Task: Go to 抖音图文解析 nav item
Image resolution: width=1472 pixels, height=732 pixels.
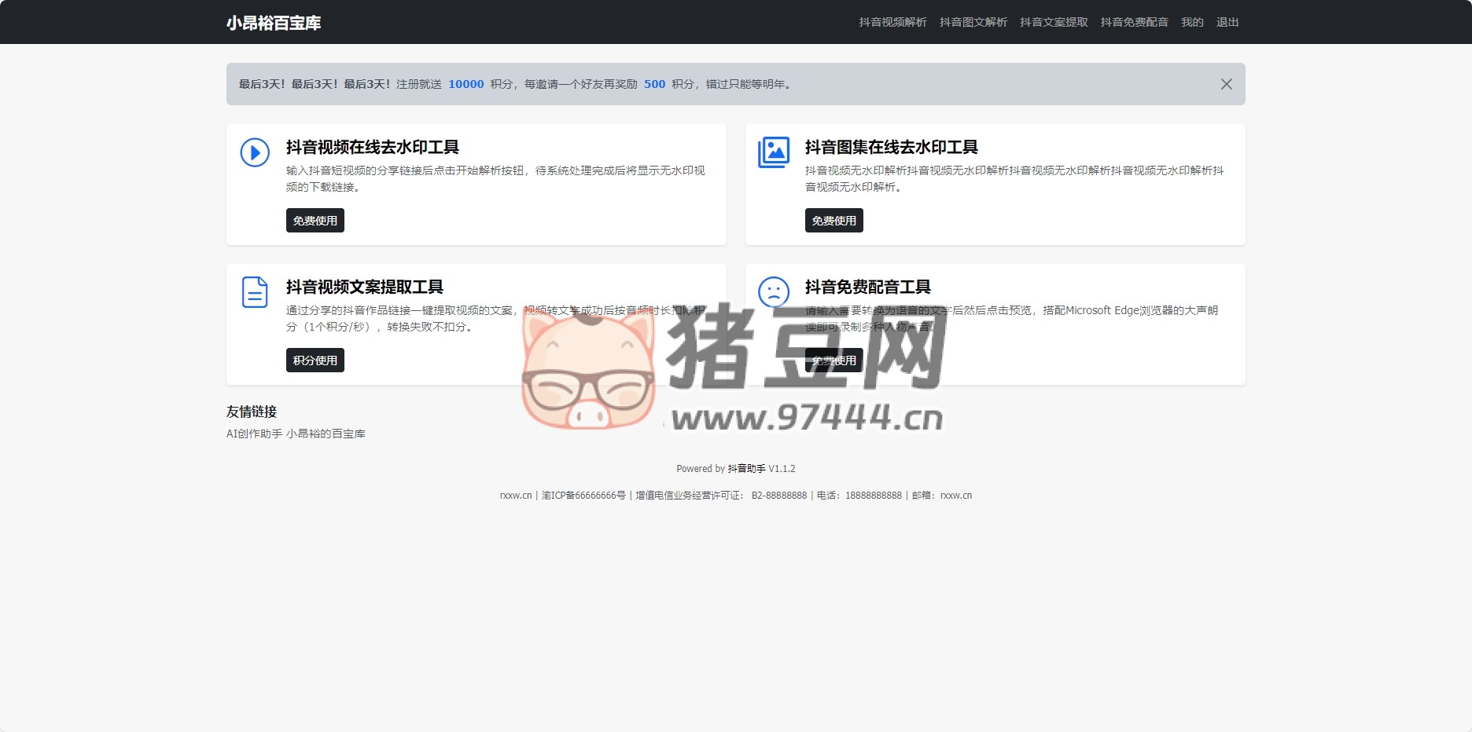Action: 973,22
